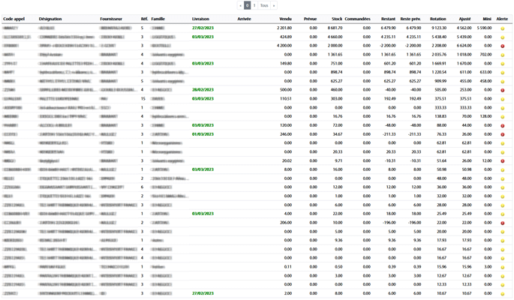Click alert dot in rotation 2 035.76 row
The image size is (514, 300).
pos(502,55)
